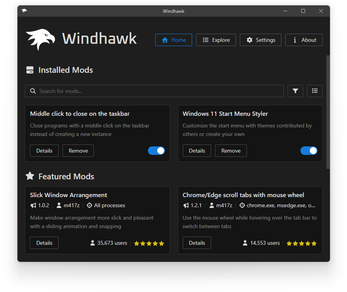Open Details for Chrome/Edge scroll tabs mod
Image resolution: width=347 pixels, height=292 pixels.
coord(197,243)
